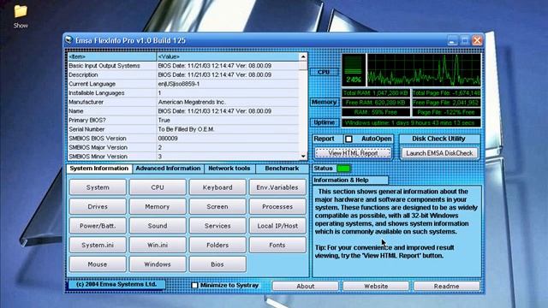
Task: Switch to System Information tab
Action: [99, 169]
